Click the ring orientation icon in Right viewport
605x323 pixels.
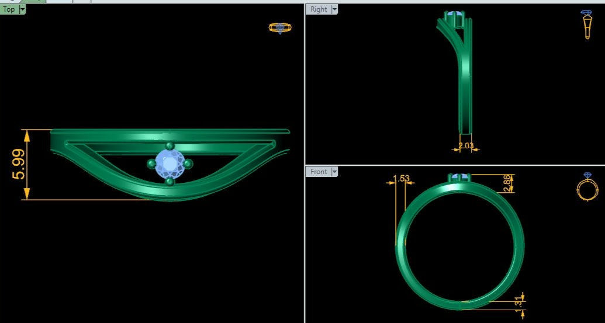tap(586, 25)
